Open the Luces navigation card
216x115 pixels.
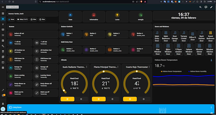[117, 17]
